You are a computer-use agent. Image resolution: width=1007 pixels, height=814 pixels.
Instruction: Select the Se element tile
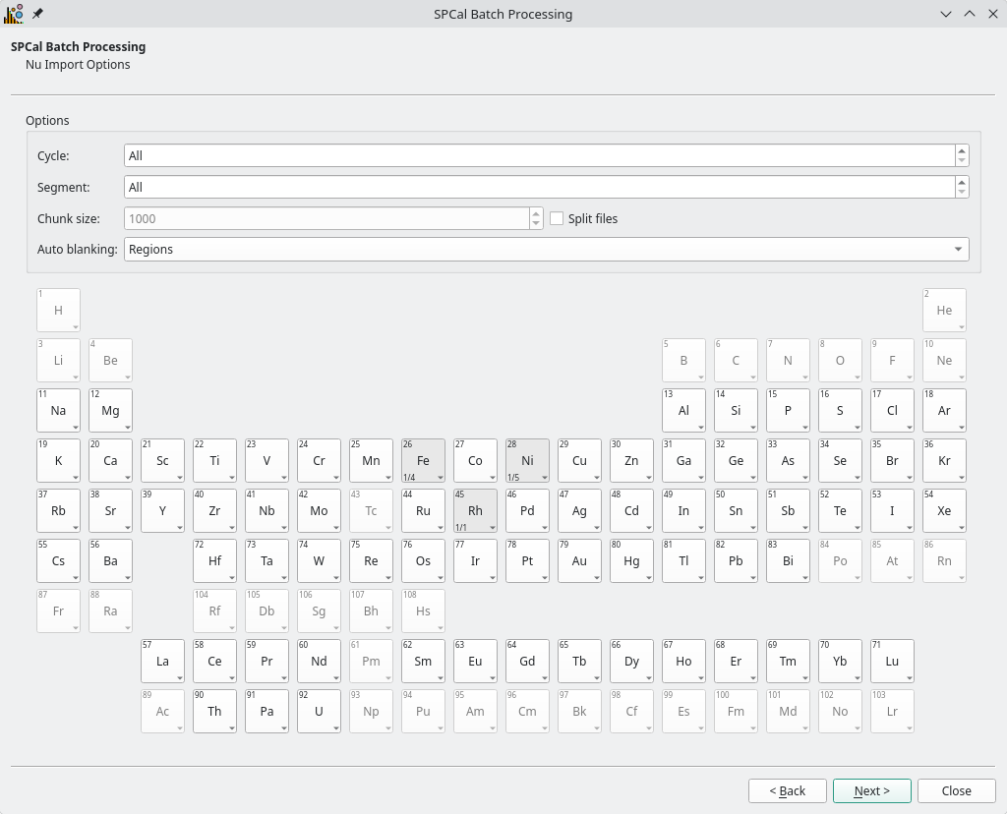[840, 460]
